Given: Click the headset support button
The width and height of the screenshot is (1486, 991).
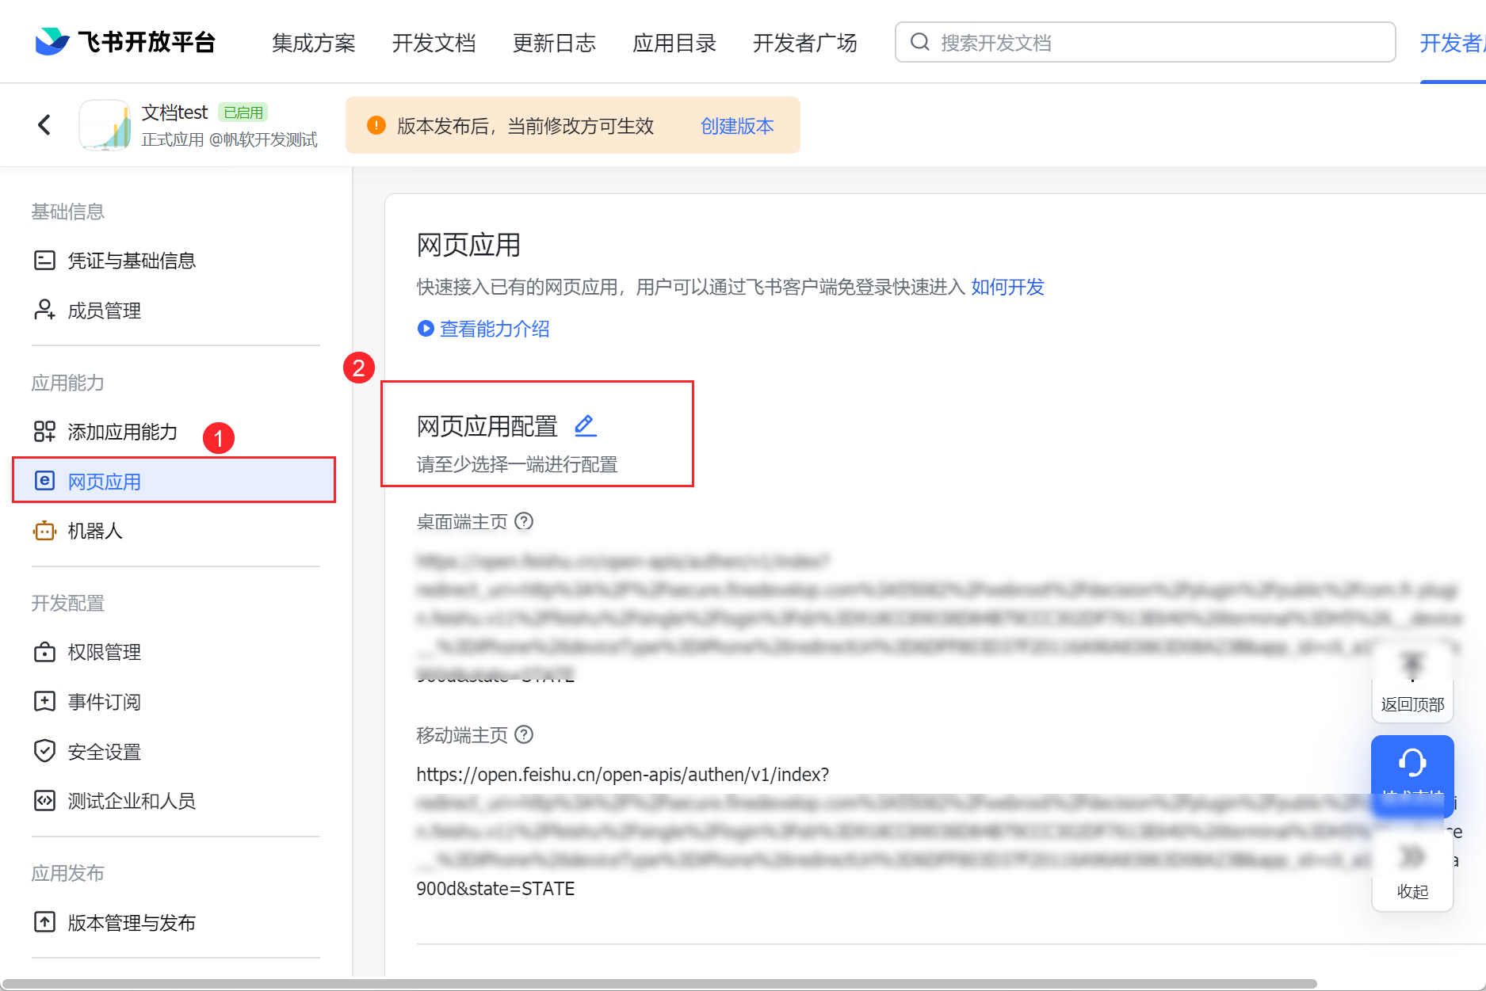Looking at the screenshot, I should [x=1412, y=776].
